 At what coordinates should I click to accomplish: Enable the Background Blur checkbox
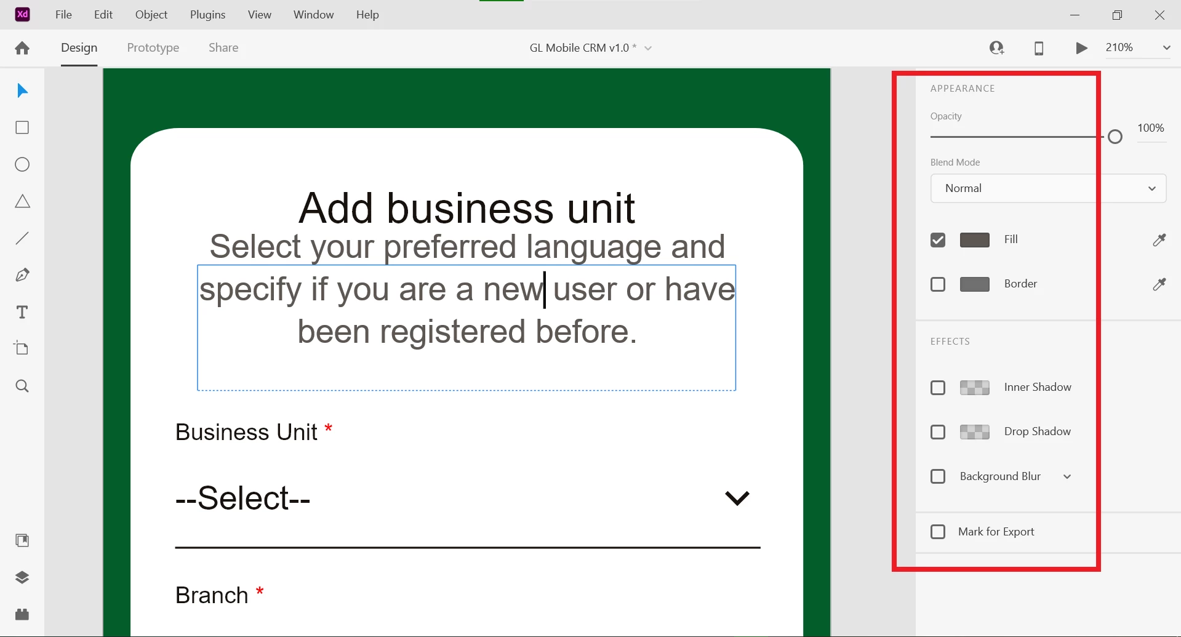[x=938, y=476]
